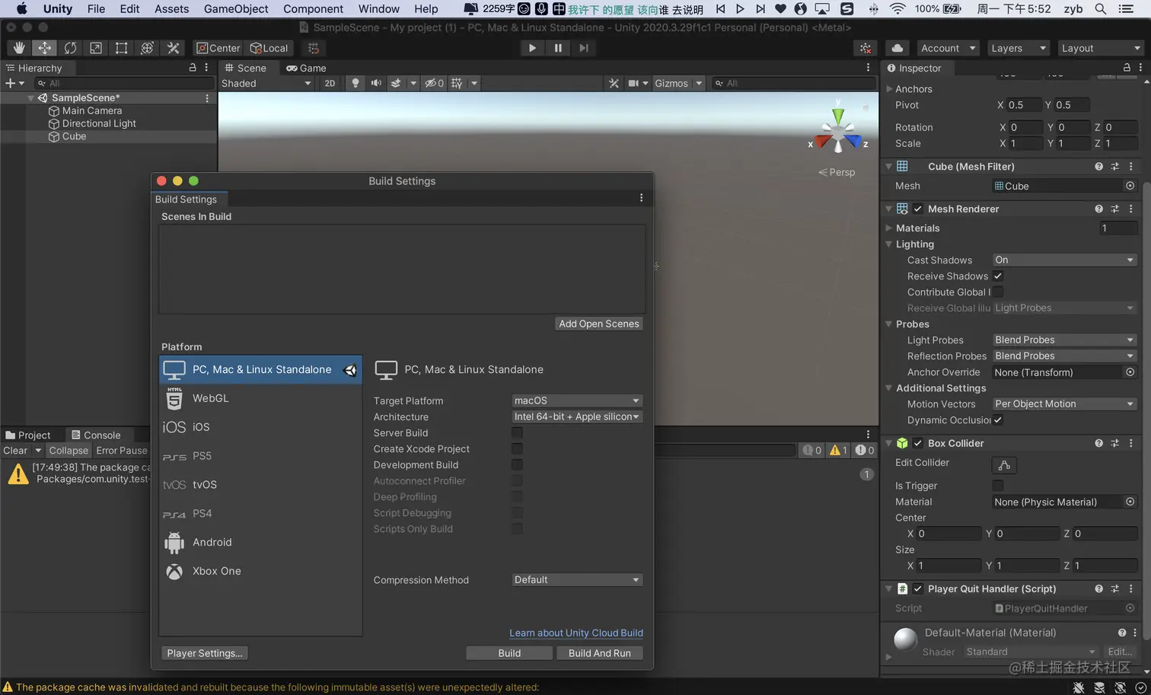Open Player Settings
The height and width of the screenshot is (695, 1151).
(205, 653)
